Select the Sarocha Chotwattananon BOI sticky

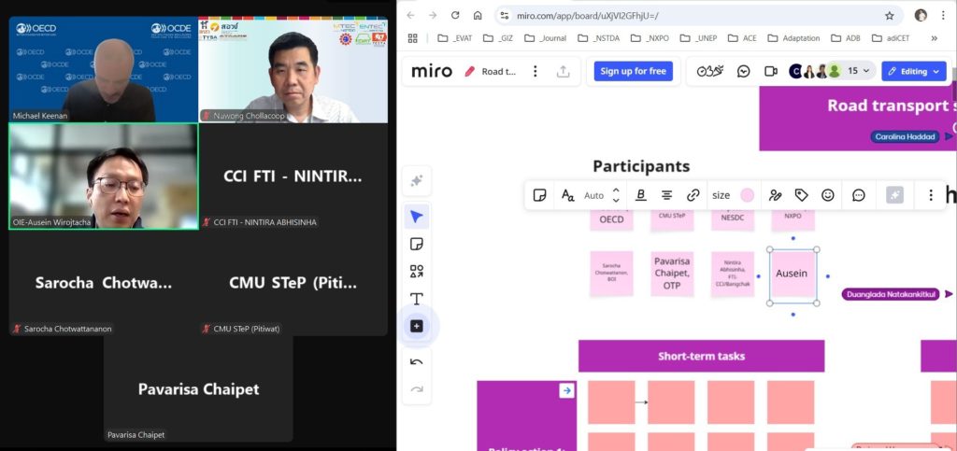coord(611,274)
